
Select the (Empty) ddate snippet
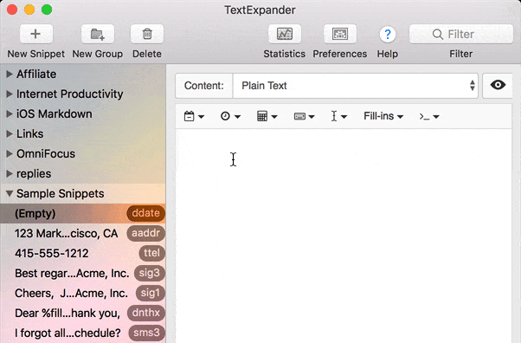point(83,213)
